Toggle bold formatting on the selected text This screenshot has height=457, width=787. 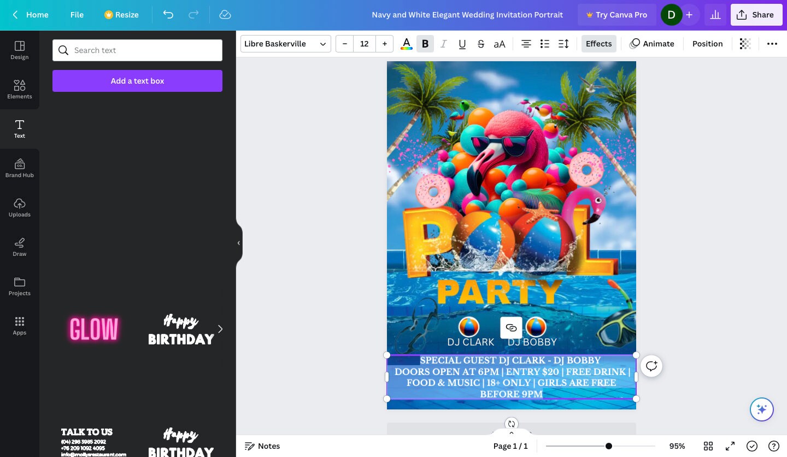click(x=425, y=44)
